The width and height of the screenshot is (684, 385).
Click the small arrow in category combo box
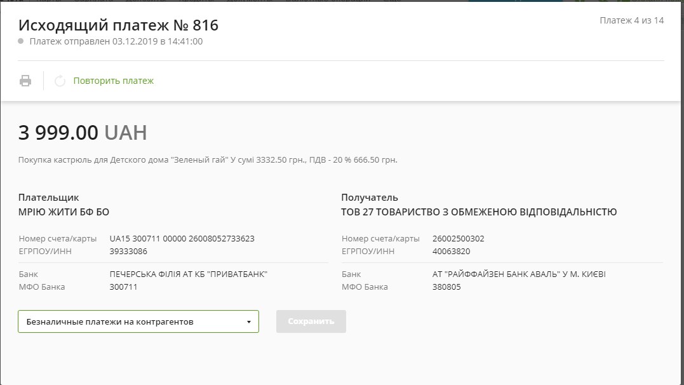(x=248, y=322)
